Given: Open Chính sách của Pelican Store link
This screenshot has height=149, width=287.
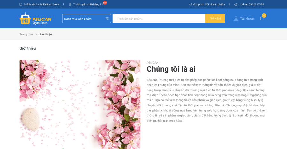Looking at the screenshot, I should click(x=41, y=4).
